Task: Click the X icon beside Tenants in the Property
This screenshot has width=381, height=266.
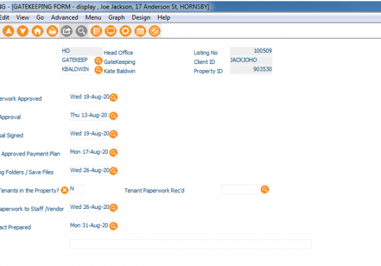Action: pyautogui.click(x=65, y=190)
